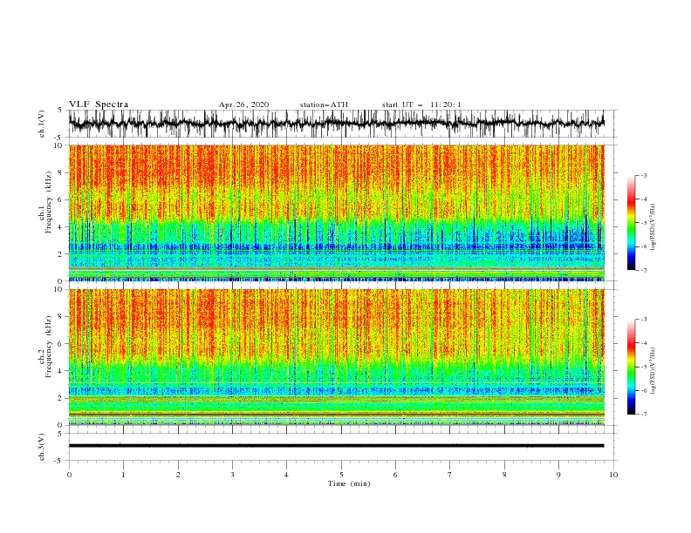Click the ch.1 spectrogram '8' kHz tick label
The image size is (691, 533).
tap(62, 172)
